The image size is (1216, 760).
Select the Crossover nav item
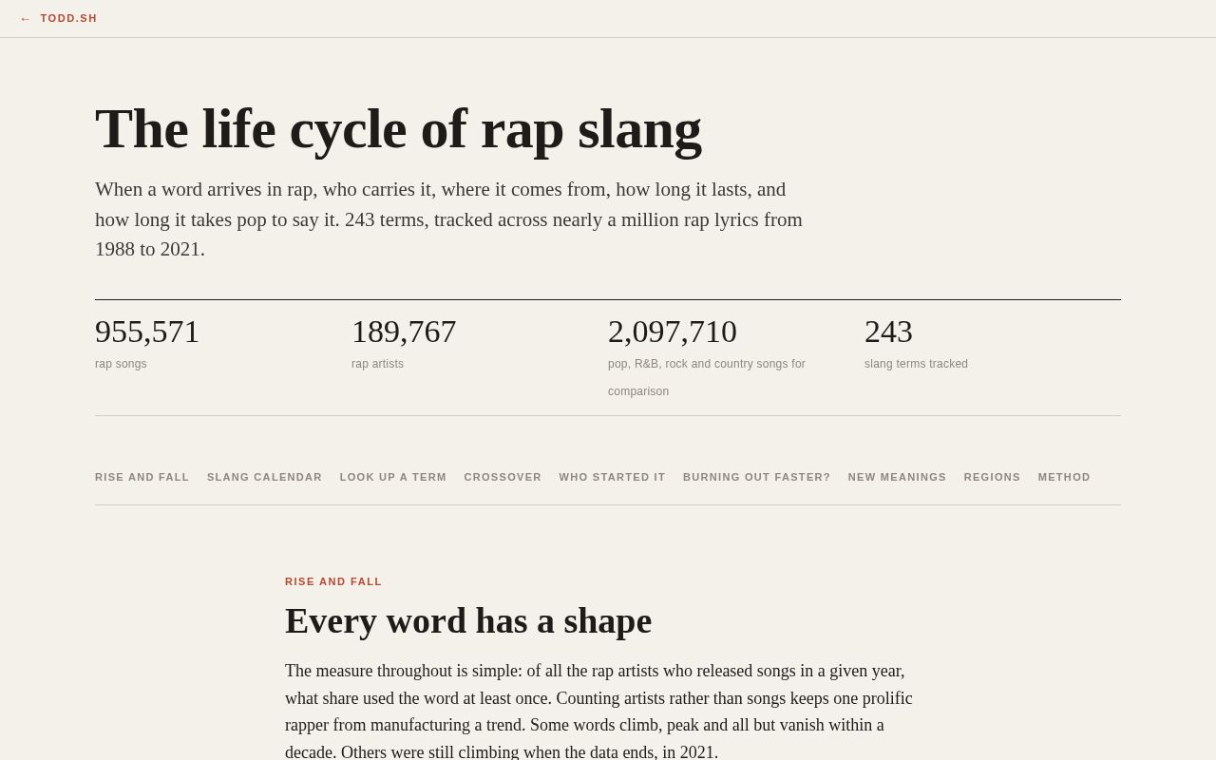coord(503,477)
